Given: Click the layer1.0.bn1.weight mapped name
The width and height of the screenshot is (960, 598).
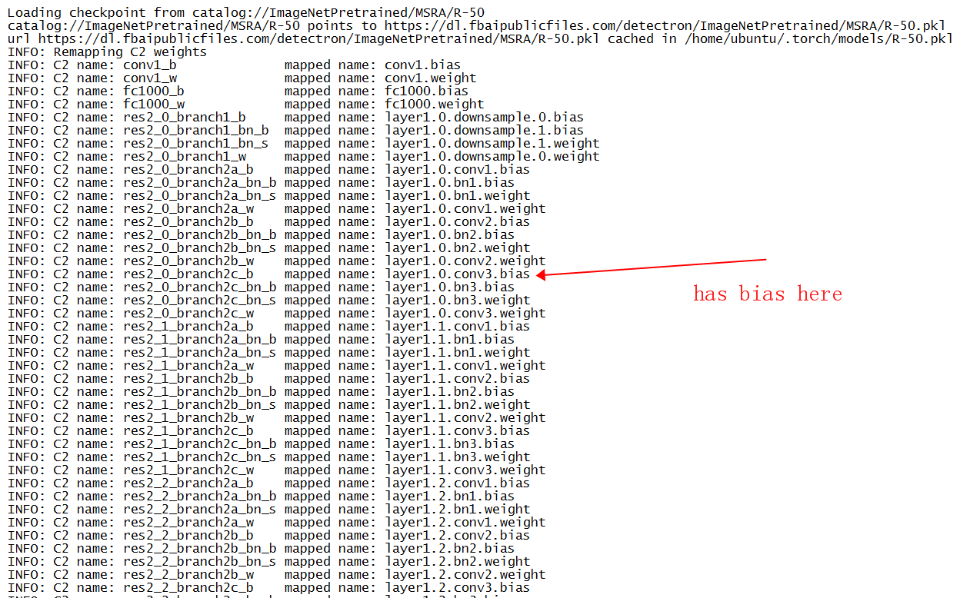Looking at the screenshot, I should pos(448,195).
